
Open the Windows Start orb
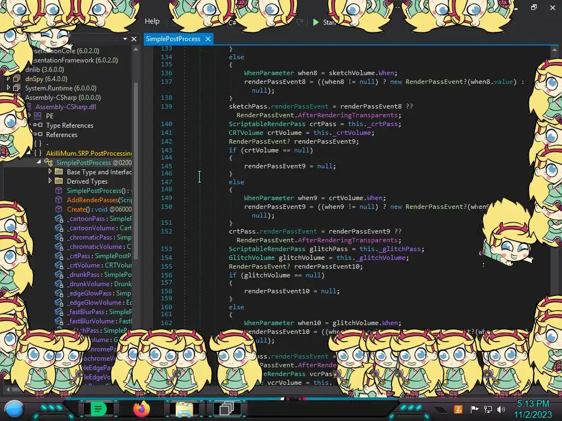coord(14,409)
